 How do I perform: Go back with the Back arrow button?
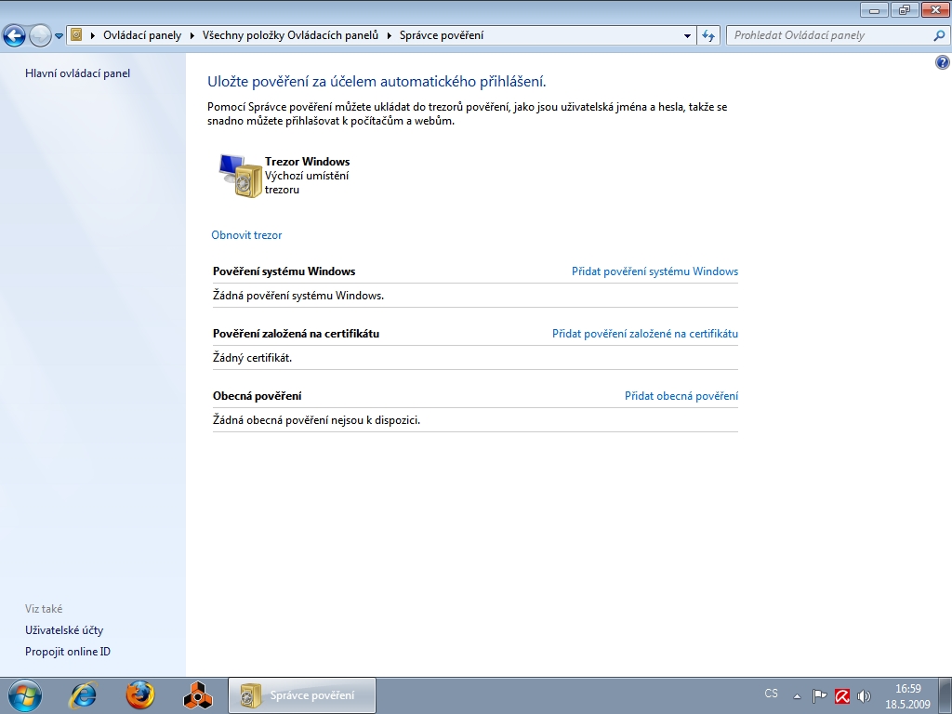15,35
